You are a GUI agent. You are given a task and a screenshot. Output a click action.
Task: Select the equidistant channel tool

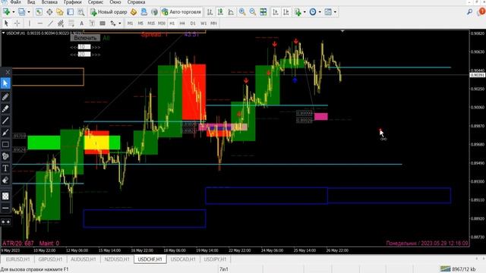click(x=61, y=24)
